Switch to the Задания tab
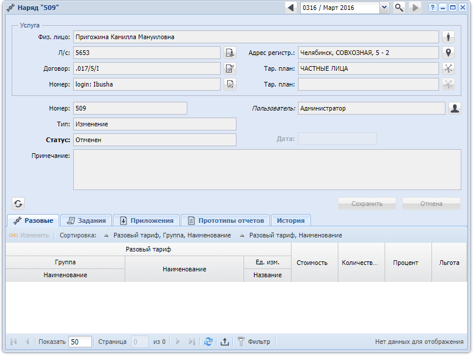The width and height of the screenshot is (473, 355). [86, 220]
